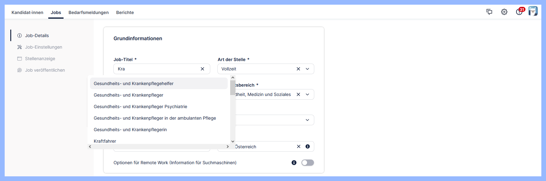
Task: Expand the Art der Stelle dropdown
Action: pyautogui.click(x=307, y=69)
